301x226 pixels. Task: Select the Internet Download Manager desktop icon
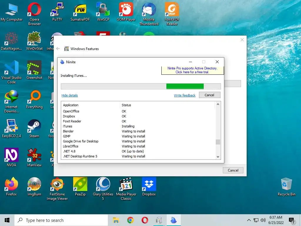[x=11, y=102]
